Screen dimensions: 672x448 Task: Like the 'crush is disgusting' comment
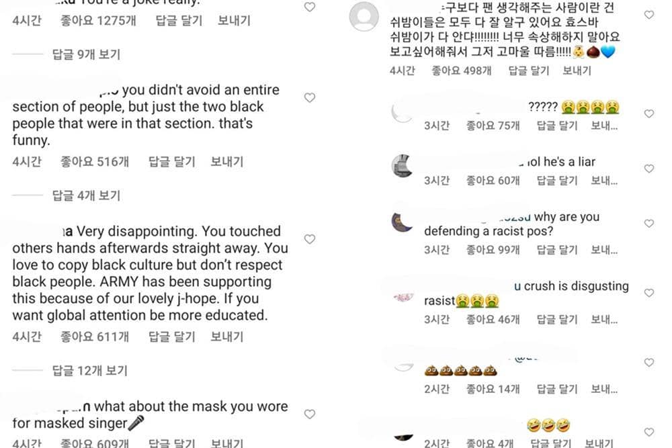[x=649, y=293]
